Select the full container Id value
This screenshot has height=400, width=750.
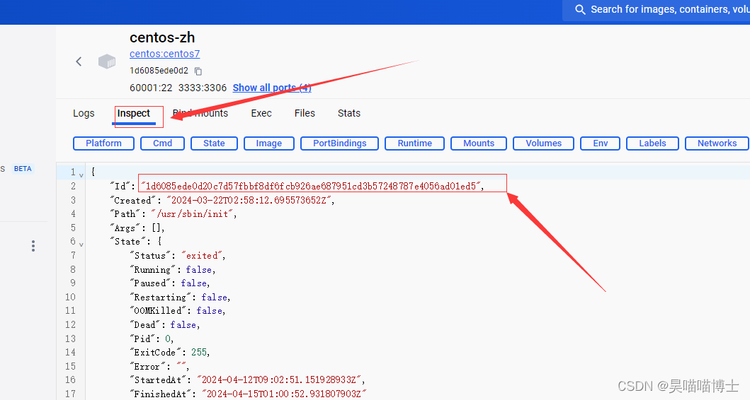coord(311,186)
